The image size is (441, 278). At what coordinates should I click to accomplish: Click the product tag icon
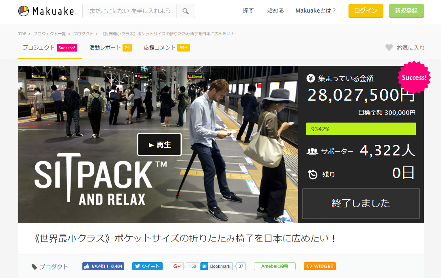tap(34, 267)
